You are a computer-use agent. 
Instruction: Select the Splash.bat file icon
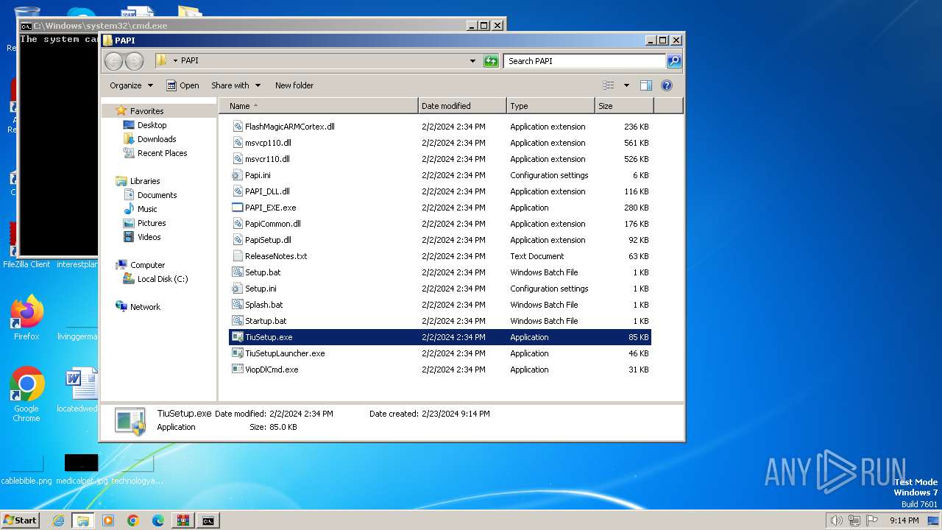[238, 305]
